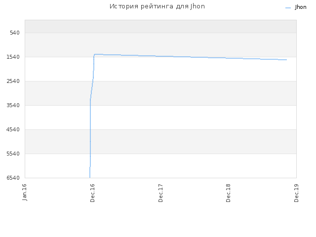
Task: Select the 5540 y-axis label
Action: tap(13, 154)
